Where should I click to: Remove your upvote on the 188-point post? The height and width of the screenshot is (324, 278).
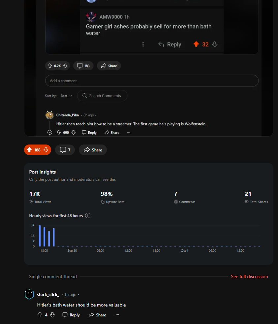pos(29,150)
